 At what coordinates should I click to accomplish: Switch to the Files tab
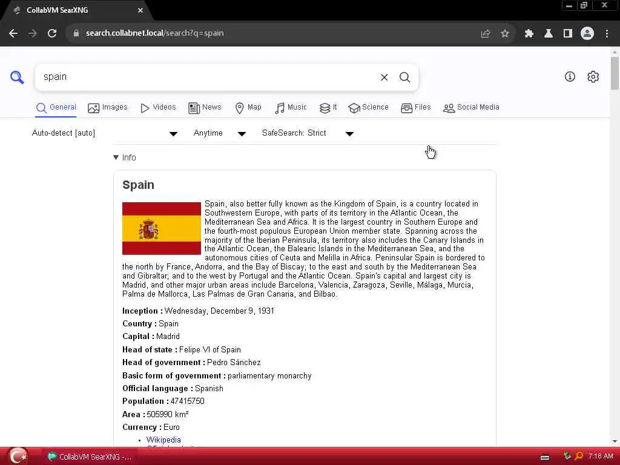click(x=415, y=108)
